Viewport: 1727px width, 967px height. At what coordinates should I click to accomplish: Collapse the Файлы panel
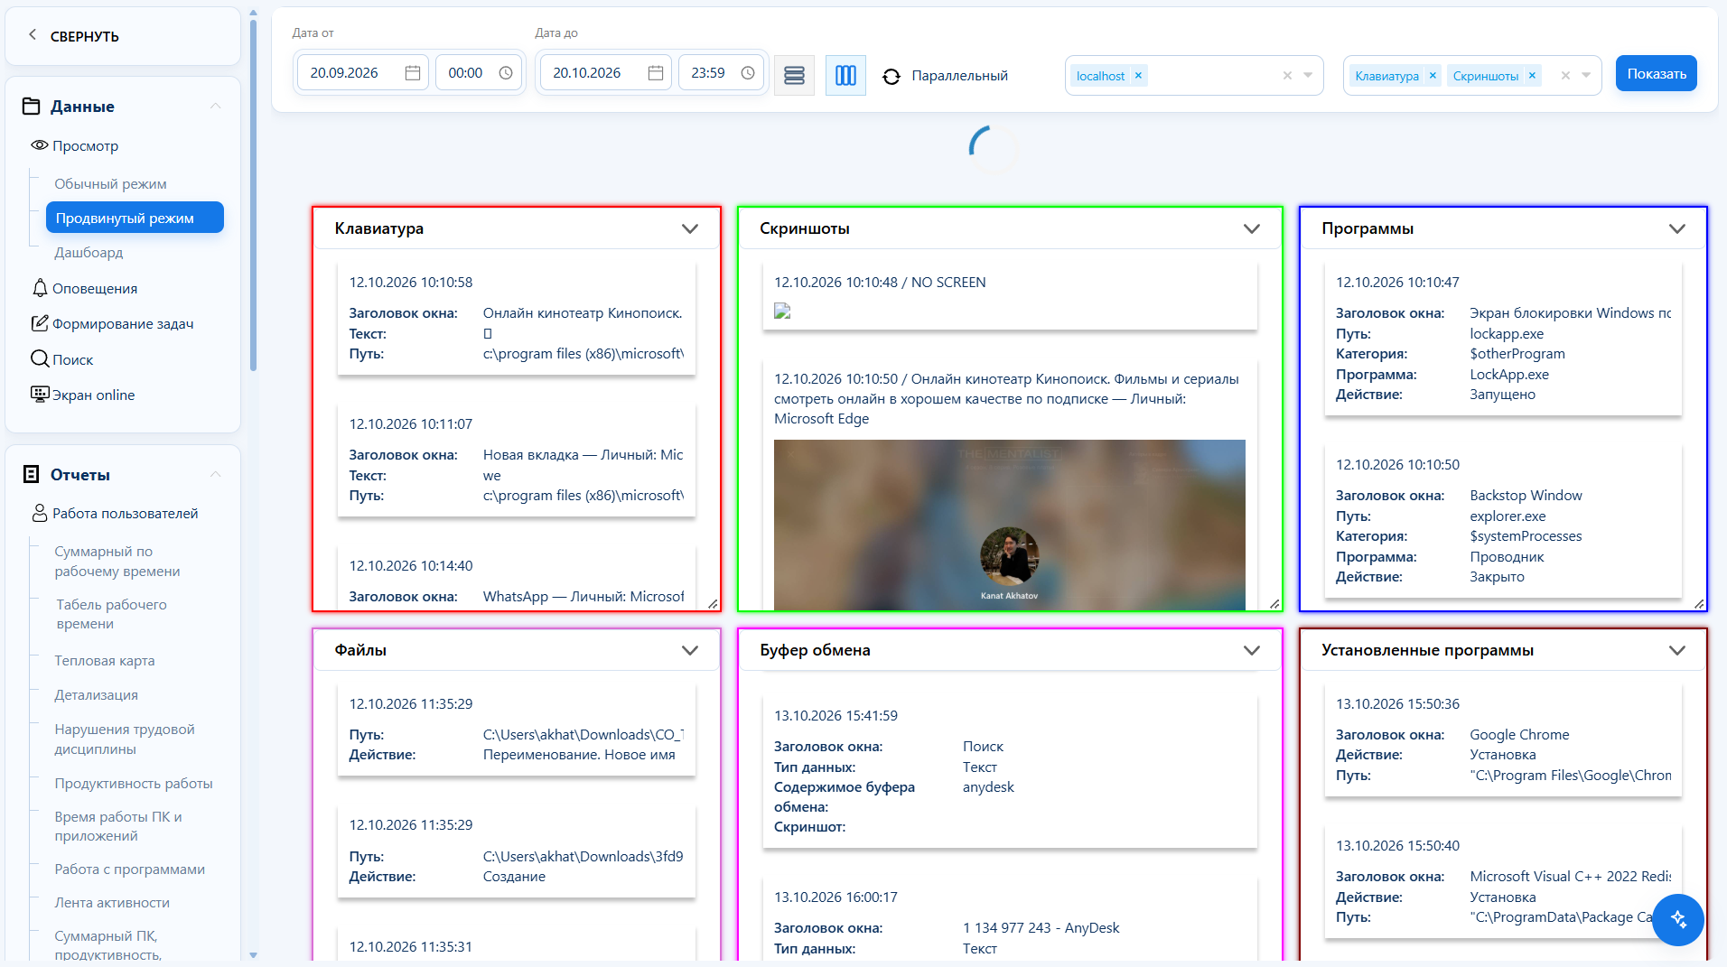pyautogui.click(x=690, y=651)
